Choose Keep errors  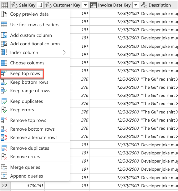point(35,110)
